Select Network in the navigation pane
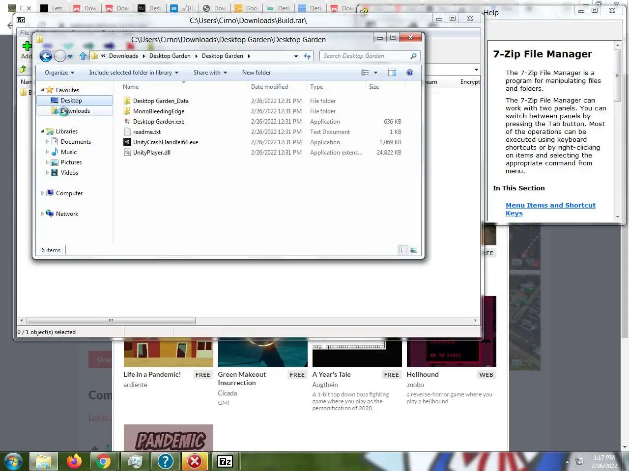 pos(67,214)
